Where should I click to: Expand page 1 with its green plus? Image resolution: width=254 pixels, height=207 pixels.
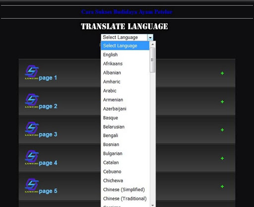[222, 73]
